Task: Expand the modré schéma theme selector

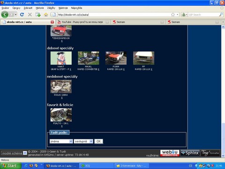Action: [x=14, y=153]
